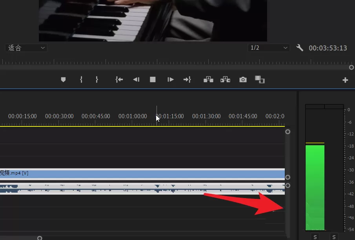Click the bottom handle of video track scrollbar
This screenshot has width=355, height=240.
(x=288, y=177)
